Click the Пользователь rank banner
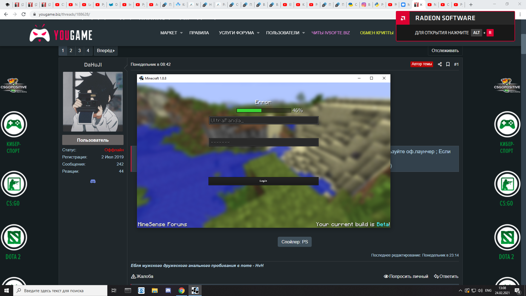 coord(93,140)
